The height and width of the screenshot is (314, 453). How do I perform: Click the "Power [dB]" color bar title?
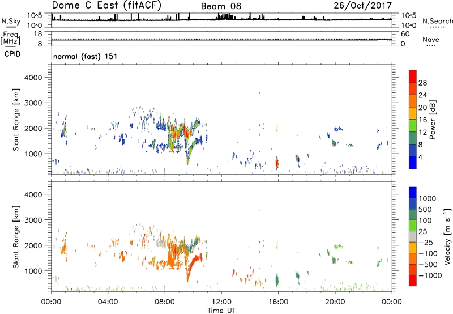433,120
